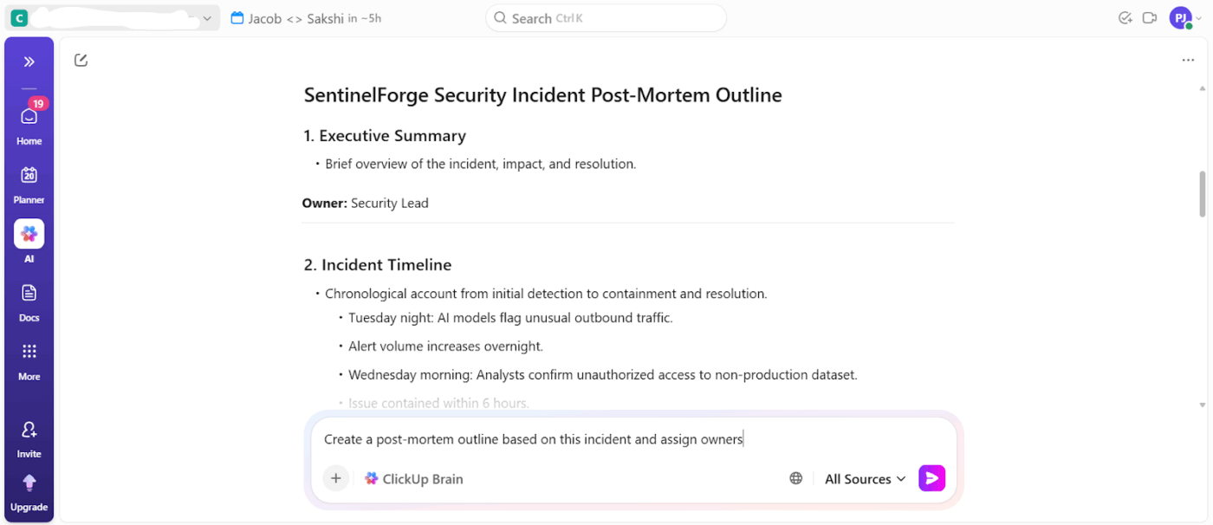Toggle web search with the globe icon
This screenshot has width=1213, height=525.
coord(795,477)
